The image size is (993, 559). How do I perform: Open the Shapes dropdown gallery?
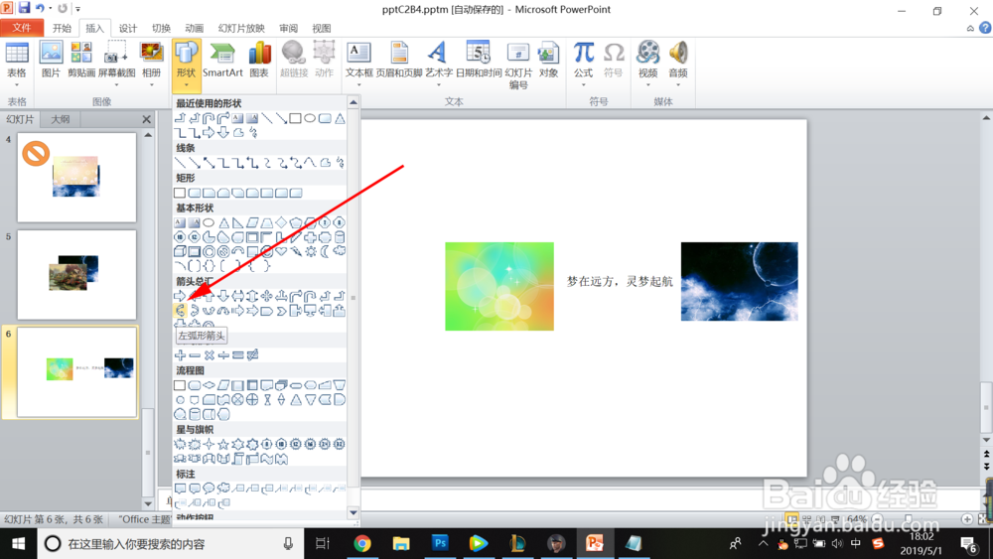pyautogui.click(x=186, y=66)
